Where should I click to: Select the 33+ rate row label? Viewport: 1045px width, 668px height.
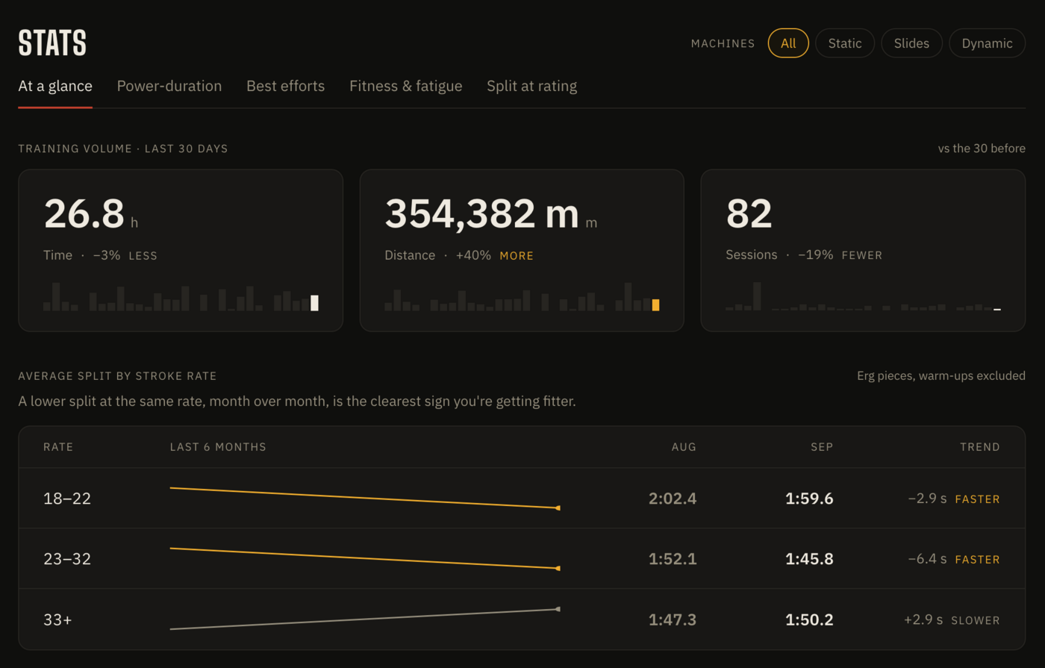[57, 619]
